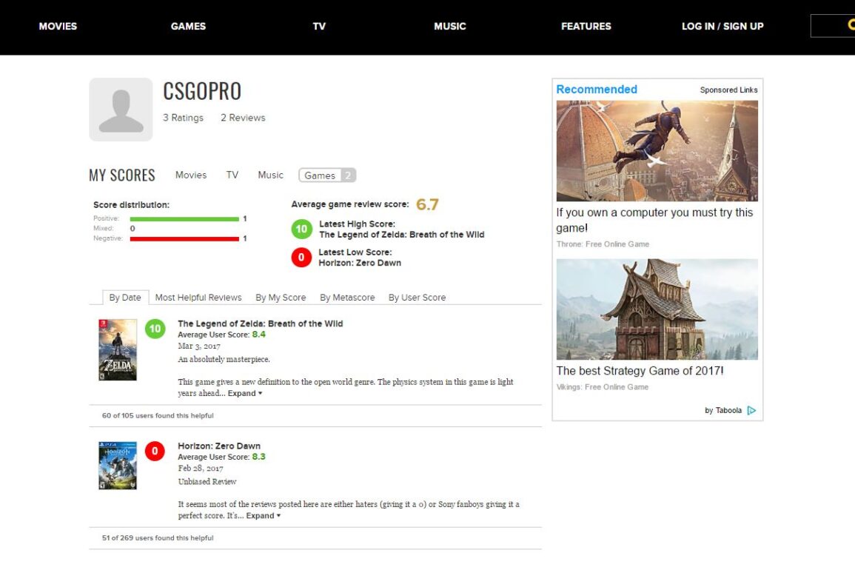Click the Zelda average user score 8.4
This screenshot has height=570, width=855.
coord(258,335)
